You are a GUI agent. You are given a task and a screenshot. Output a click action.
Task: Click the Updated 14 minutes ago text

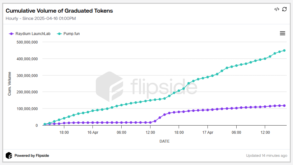click(x=266, y=156)
